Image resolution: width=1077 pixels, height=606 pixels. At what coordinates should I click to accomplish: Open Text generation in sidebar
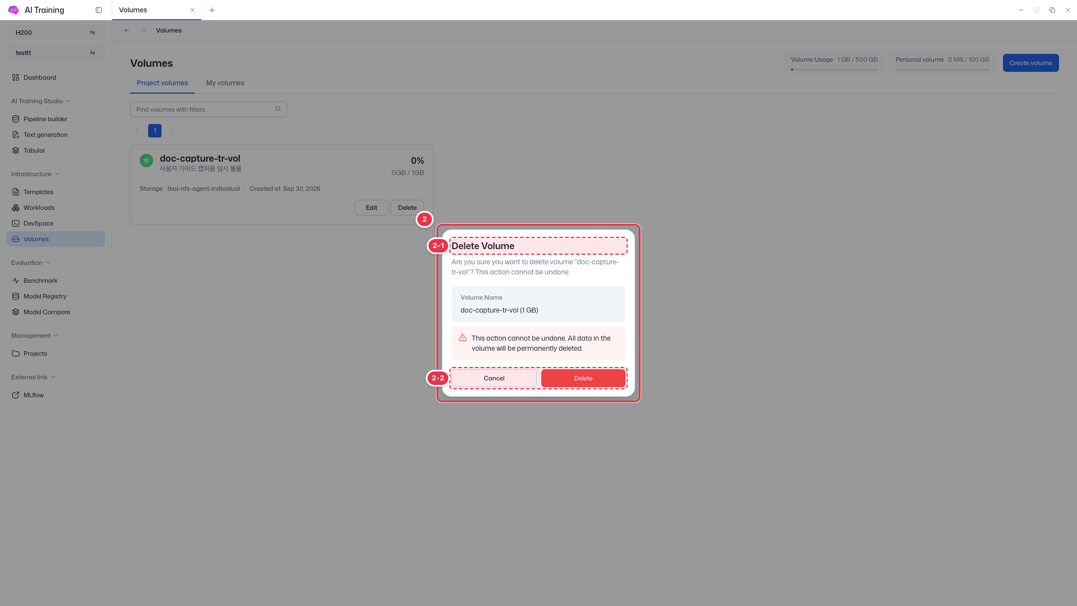(56, 135)
